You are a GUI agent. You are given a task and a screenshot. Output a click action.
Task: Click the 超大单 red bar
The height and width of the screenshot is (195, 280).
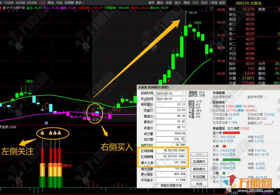click(231, 133)
